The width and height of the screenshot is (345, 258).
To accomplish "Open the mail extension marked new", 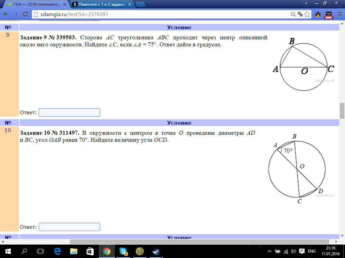I will (x=328, y=15).
